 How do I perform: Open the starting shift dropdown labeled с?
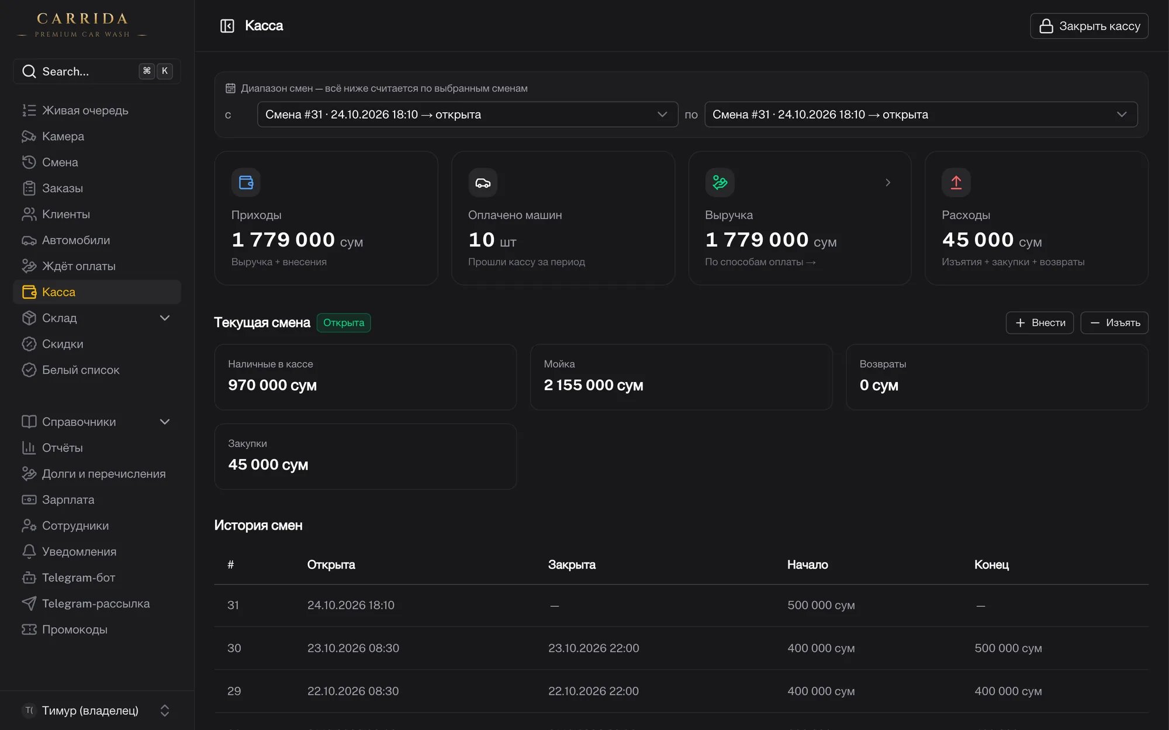(468, 114)
